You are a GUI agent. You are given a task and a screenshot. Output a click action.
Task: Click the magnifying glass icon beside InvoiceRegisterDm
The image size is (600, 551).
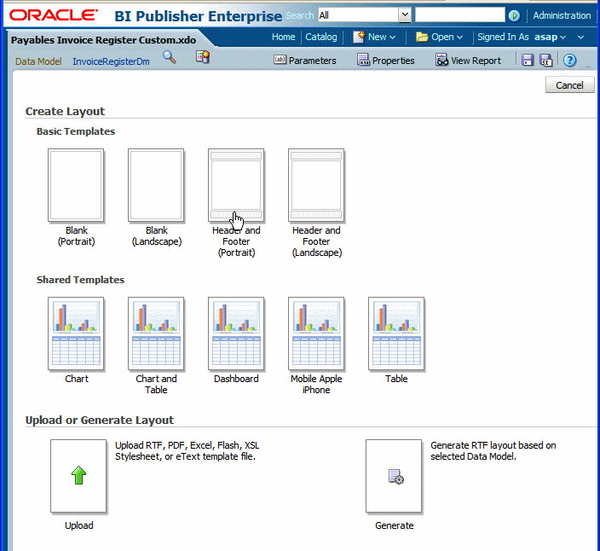click(169, 57)
